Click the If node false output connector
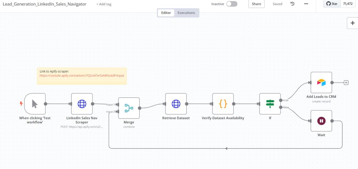The image size is (358, 169). (281, 107)
